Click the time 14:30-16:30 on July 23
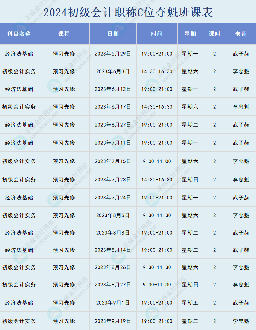The width and height of the screenshot is (256, 330). click(x=157, y=180)
